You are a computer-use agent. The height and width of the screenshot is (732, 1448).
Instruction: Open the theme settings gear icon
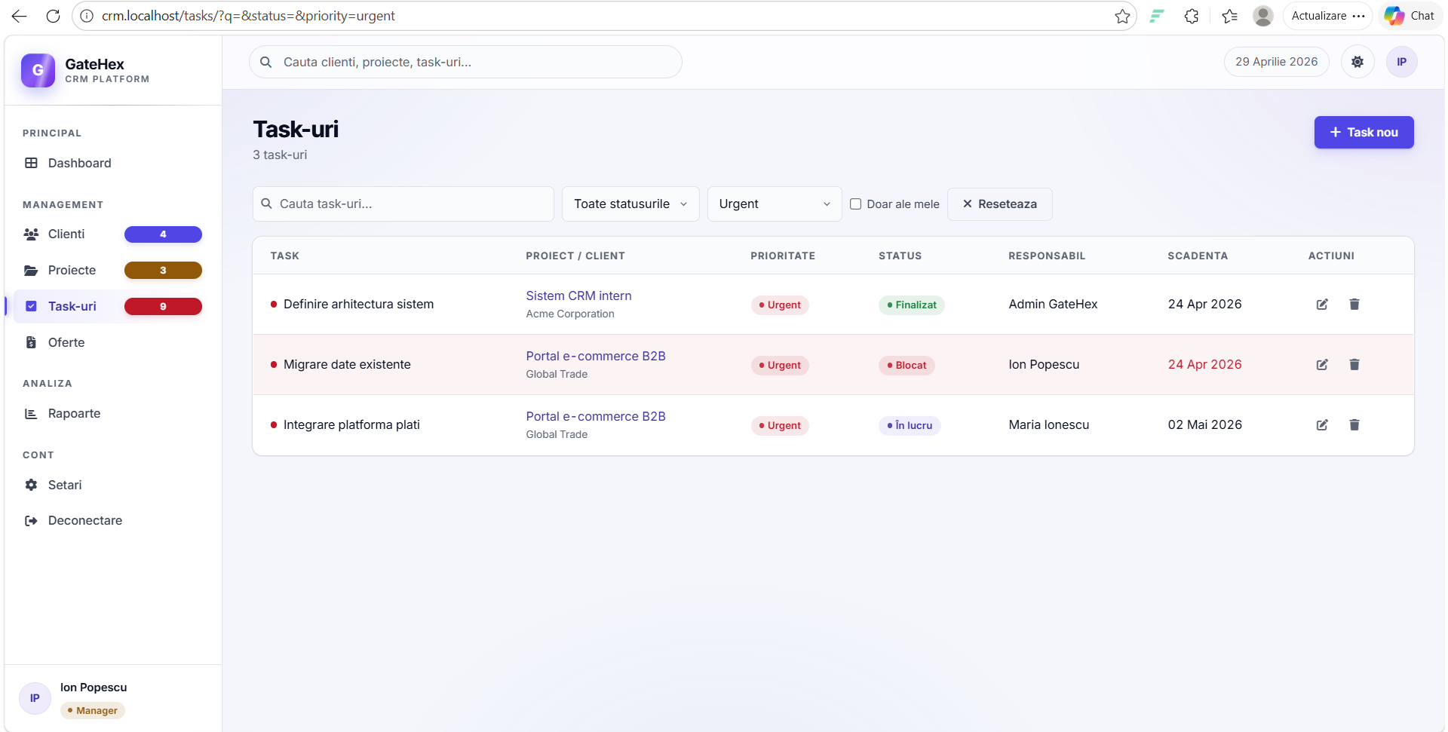click(x=1357, y=62)
